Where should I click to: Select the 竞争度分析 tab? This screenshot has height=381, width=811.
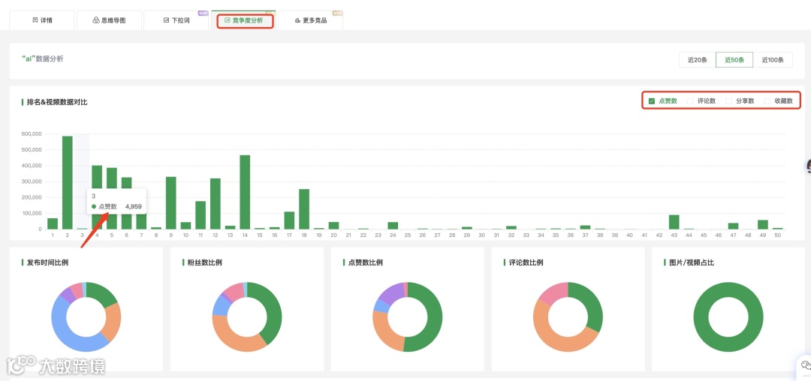(x=243, y=21)
